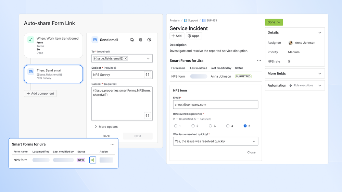Viewport: 342px width, 192px height.
Task: Click the trigger icon on Work item transitioned card
Action: [x=31, y=40]
